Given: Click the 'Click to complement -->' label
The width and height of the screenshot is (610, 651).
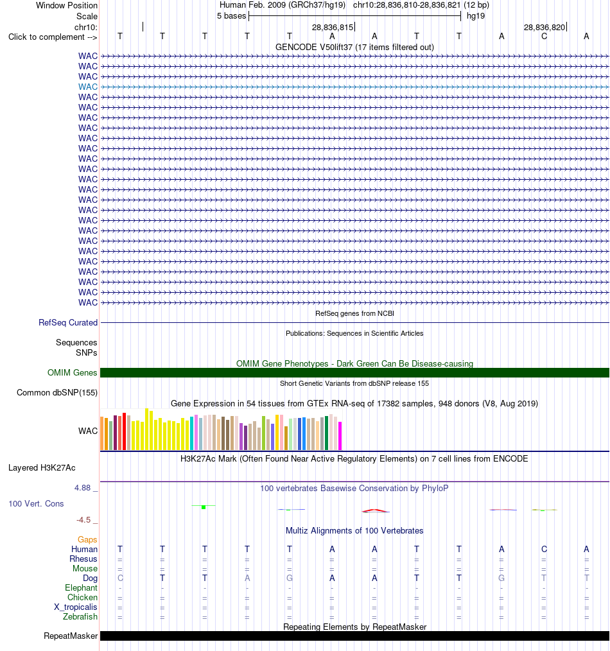Looking at the screenshot, I should 53,37.
